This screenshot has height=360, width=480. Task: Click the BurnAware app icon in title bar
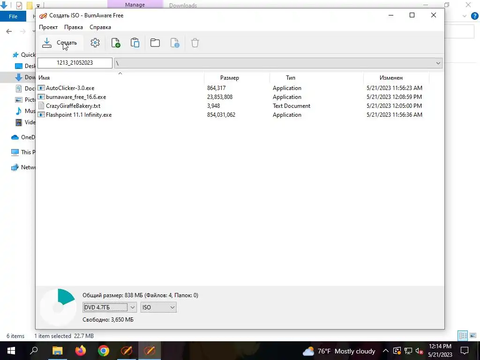point(43,15)
